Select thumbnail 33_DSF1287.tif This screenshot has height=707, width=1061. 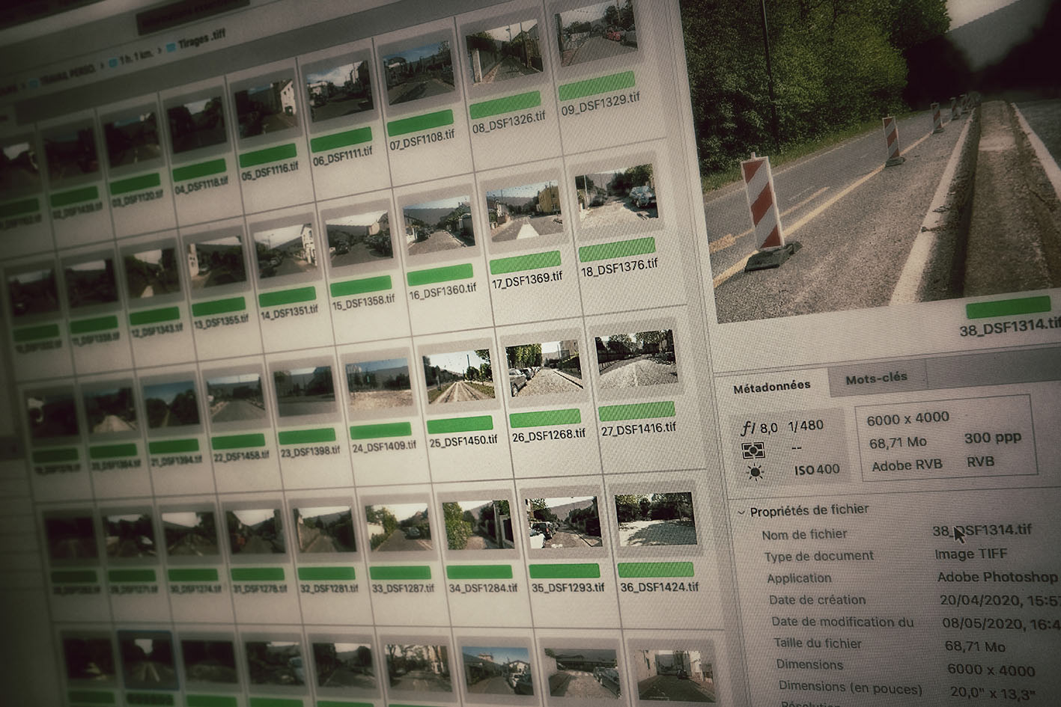pos(398,530)
